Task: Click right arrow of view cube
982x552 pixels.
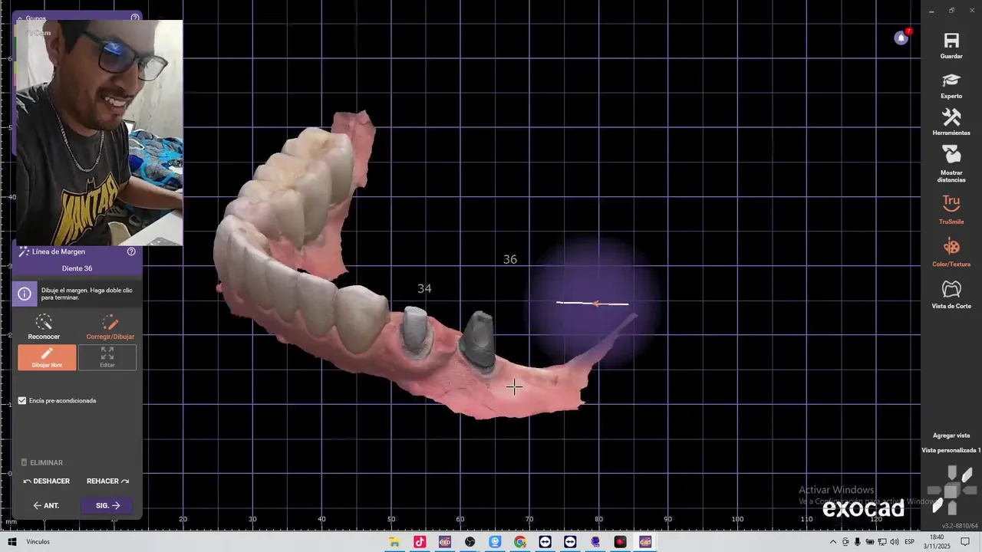Action: (969, 490)
